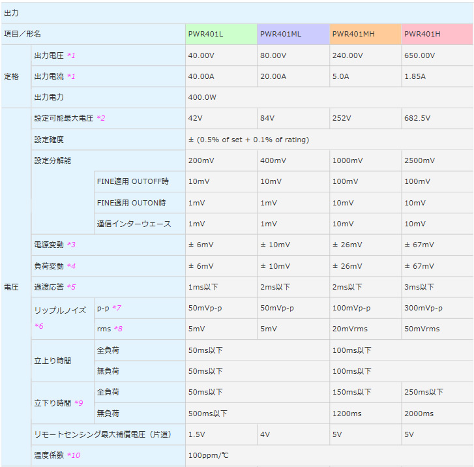Image resolution: width=474 pixels, height=467 pixels.
Task: Click the 84V max voltage cell
Action: (x=293, y=118)
